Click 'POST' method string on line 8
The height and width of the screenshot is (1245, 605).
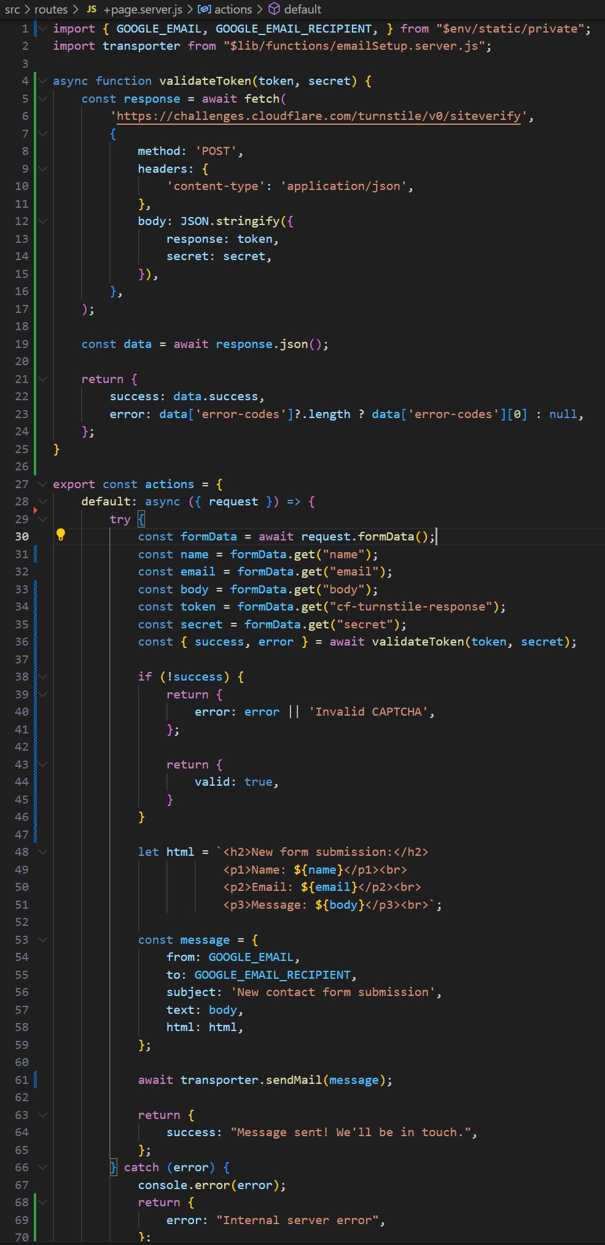(x=216, y=151)
